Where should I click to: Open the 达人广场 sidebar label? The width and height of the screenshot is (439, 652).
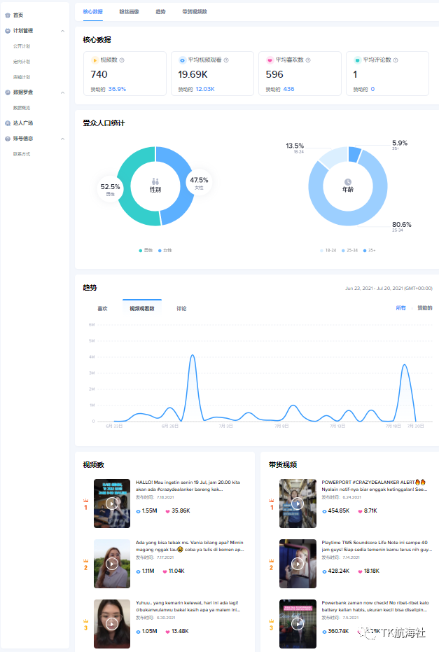click(x=23, y=123)
